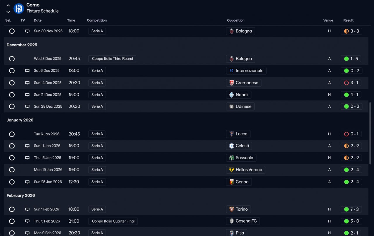Click the Udinese club badge

pos(232,106)
